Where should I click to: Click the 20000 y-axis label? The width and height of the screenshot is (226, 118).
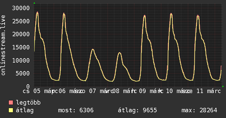click(x=21, y=34)
